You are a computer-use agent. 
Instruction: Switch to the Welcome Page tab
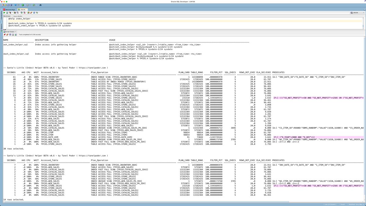tap(10, 9)
